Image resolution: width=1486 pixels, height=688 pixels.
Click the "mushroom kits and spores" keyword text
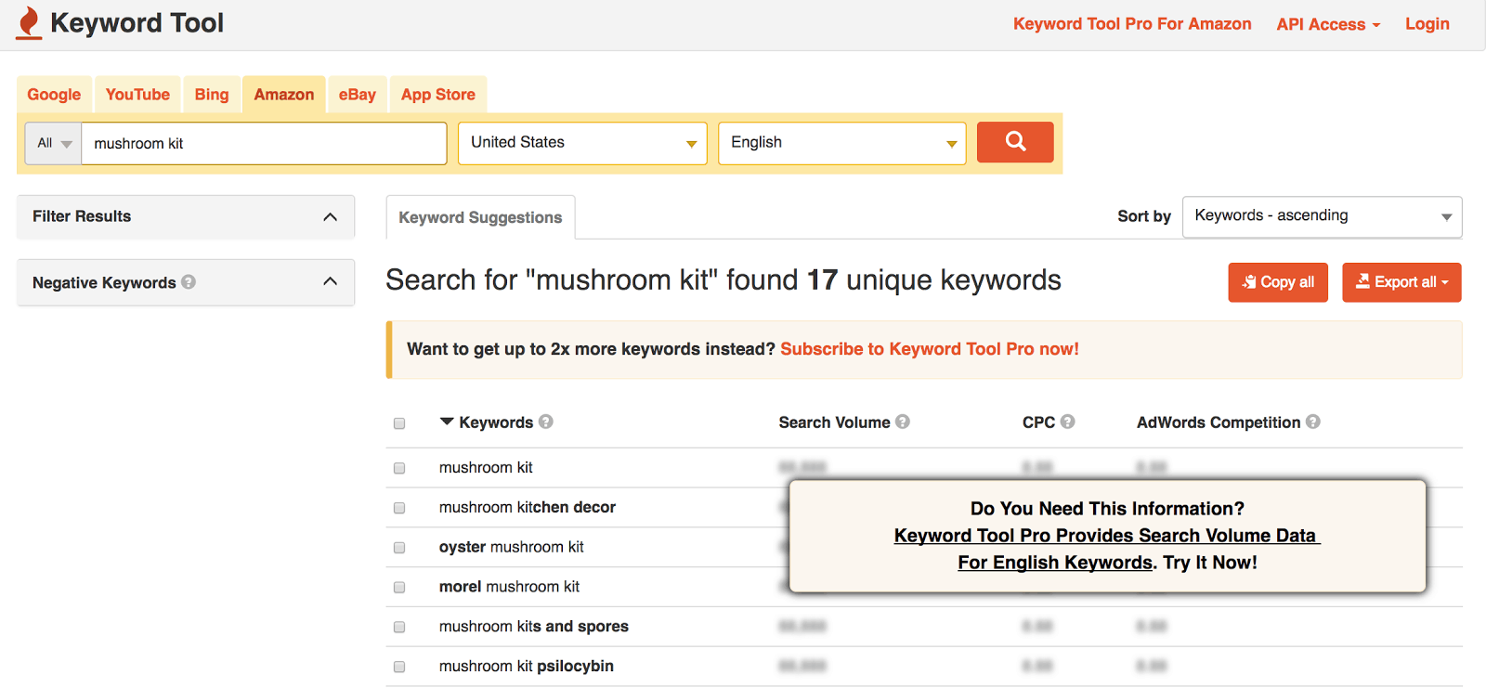point(534,627)
